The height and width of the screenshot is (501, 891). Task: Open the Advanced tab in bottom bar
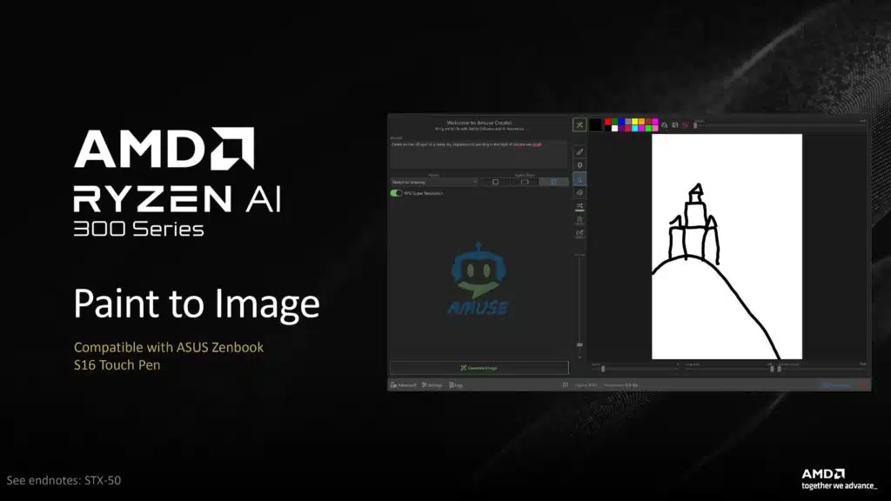pos(404,385)
